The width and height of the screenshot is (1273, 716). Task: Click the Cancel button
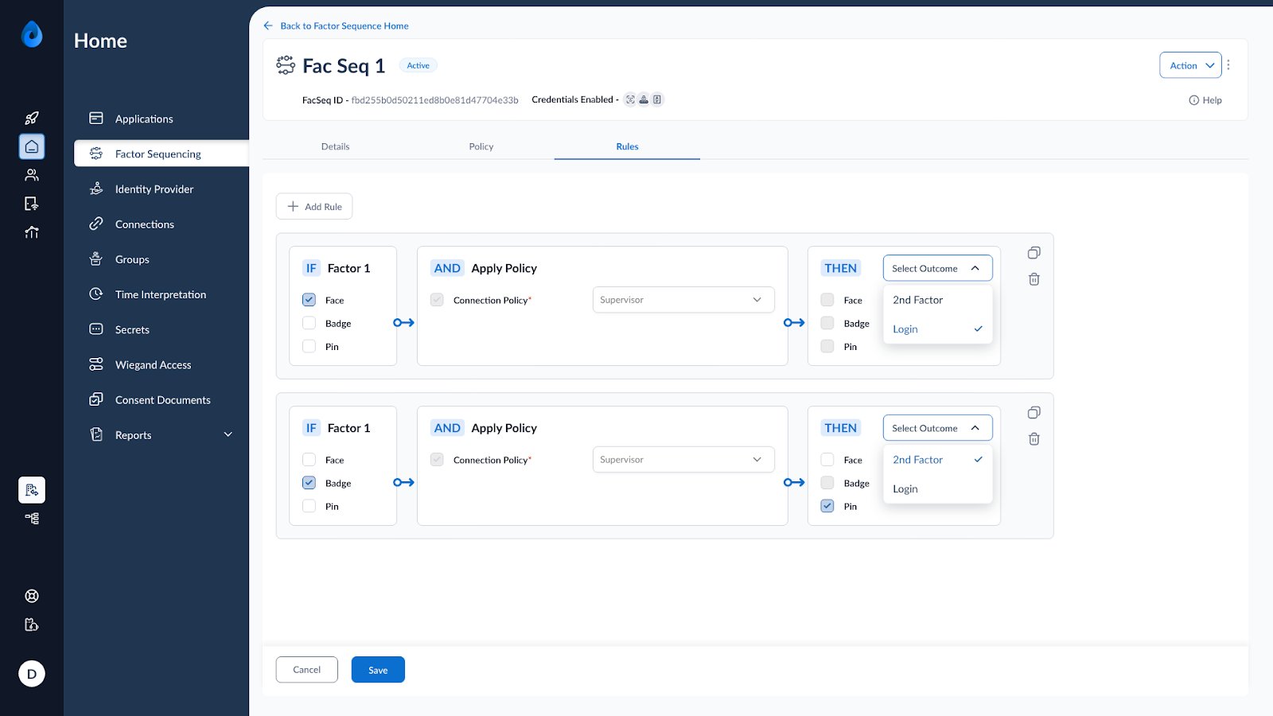[307, 670]
